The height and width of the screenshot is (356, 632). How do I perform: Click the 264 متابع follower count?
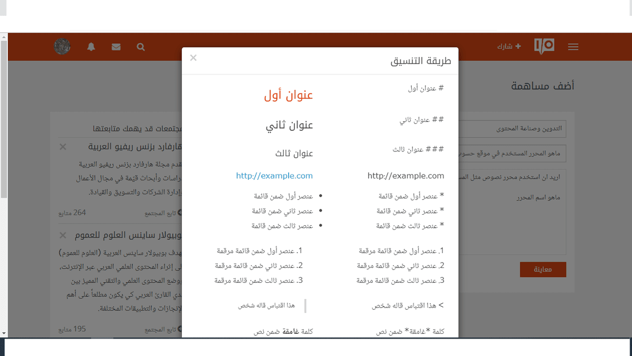[x=72, y=213]
